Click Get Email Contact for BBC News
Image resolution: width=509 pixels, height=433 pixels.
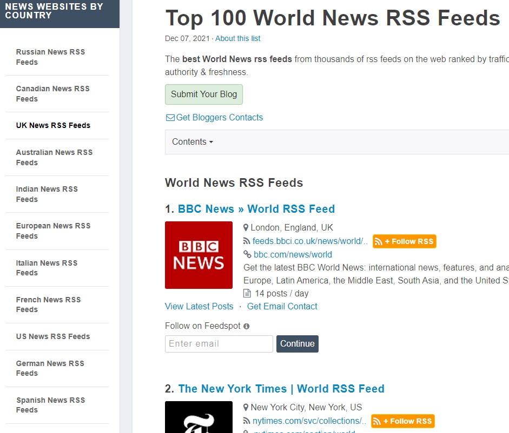pos(282,306)
